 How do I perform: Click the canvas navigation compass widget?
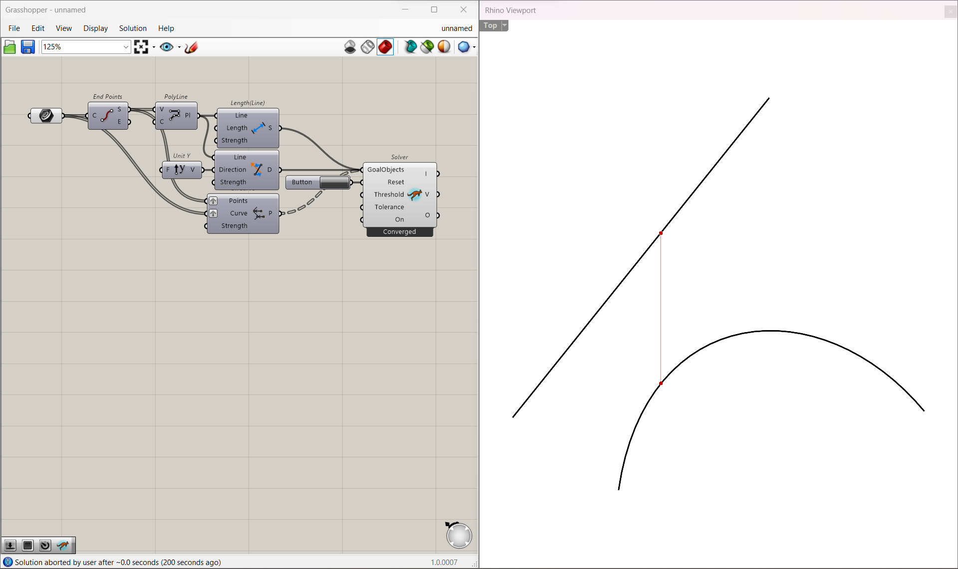459,536
